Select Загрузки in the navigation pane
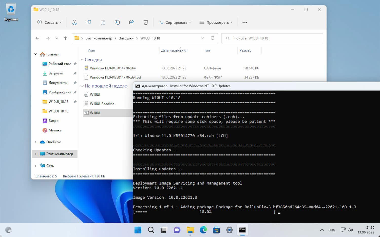The image size is (380, 237). tap(56, 73)
